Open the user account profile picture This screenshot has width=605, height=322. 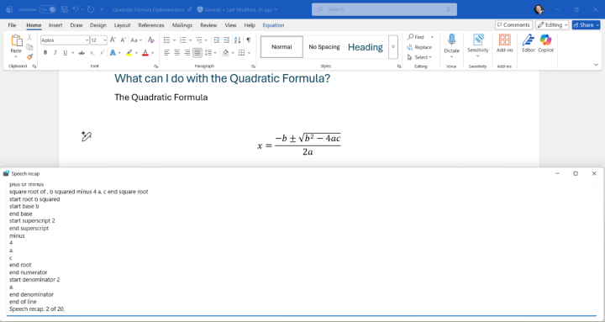point(539,9)
